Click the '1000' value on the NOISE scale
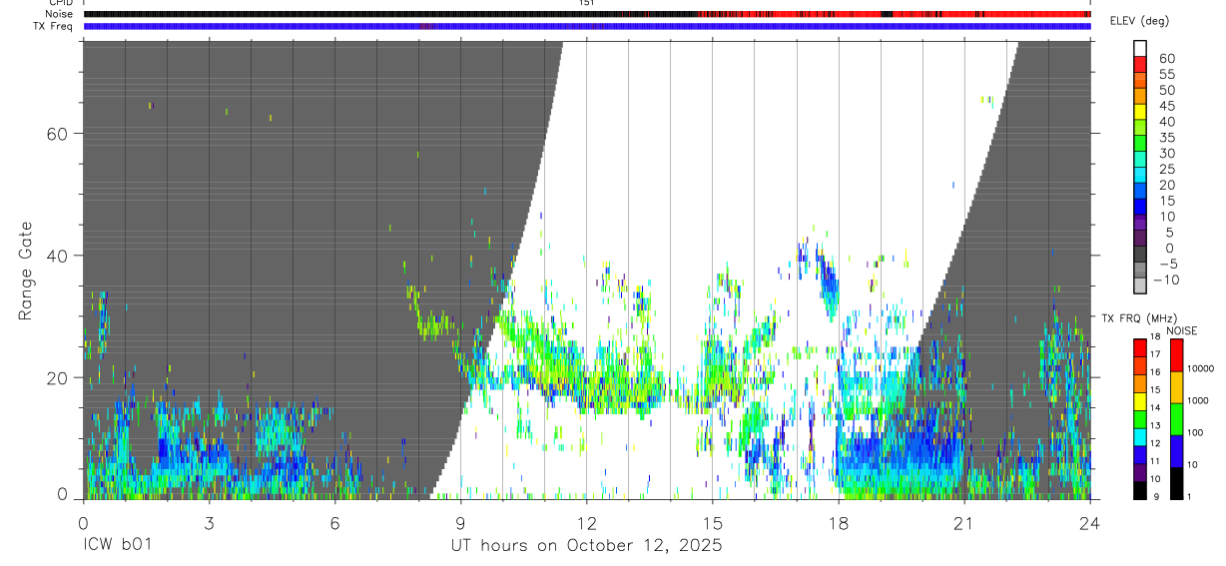Image resolution: width=1226 pixels, height=566 pixels. [x=1196, y=400]
